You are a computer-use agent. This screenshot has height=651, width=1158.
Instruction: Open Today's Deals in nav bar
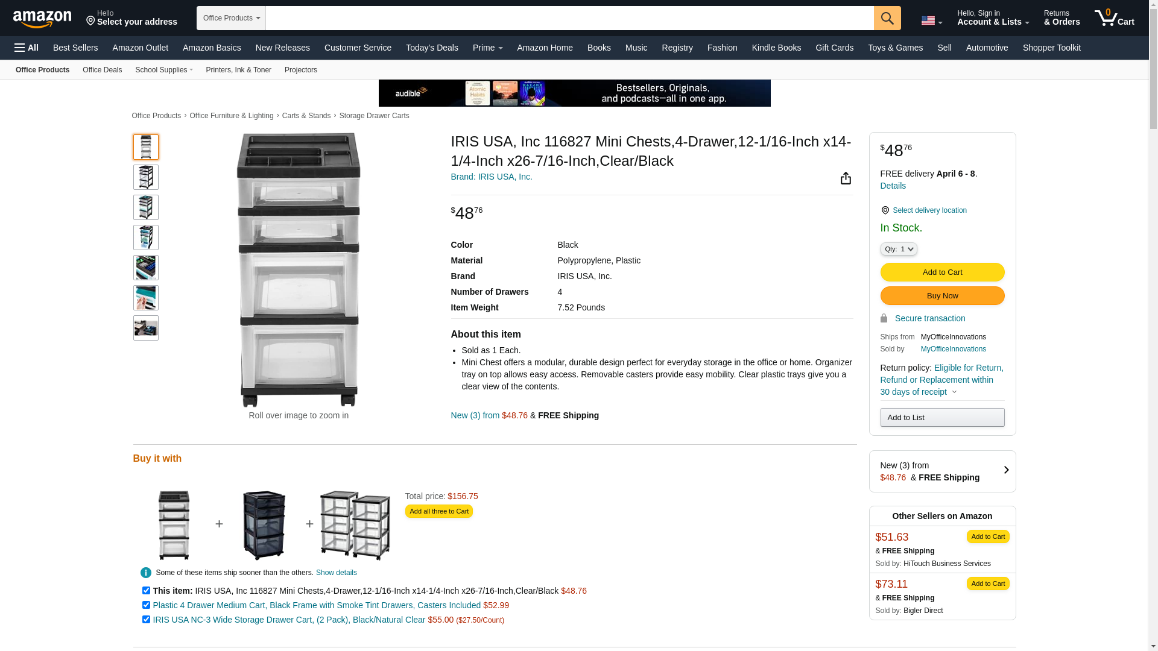tap(431, 48)
